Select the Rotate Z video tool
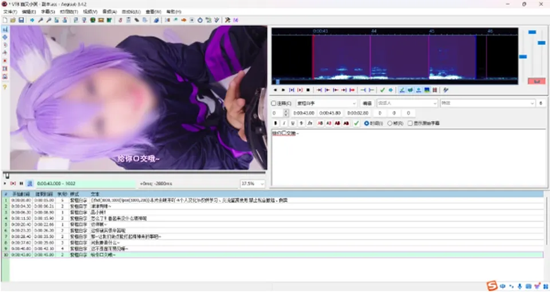The height and width of the screenshot is (292, 550). [x=5, y=45]
